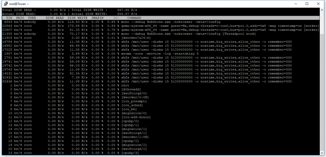Screen dimensions: 326x157
Task: Click the [rcu_preempt] command
Action: tap(134, 101)
